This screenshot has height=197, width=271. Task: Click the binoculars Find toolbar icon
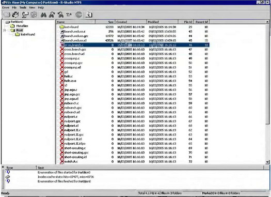(x=43, y=15)
